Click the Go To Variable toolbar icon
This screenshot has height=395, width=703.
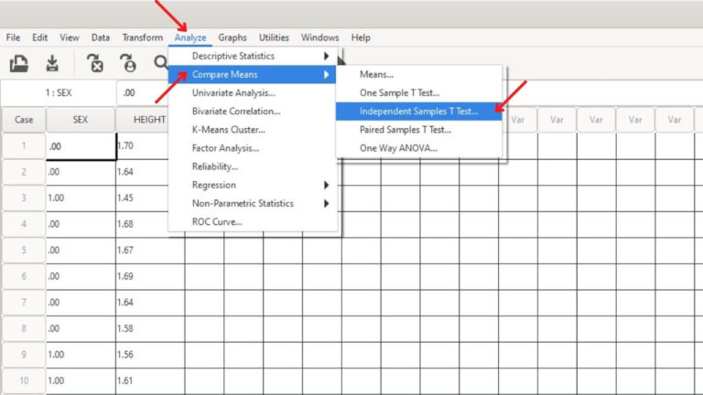point(94,64)
